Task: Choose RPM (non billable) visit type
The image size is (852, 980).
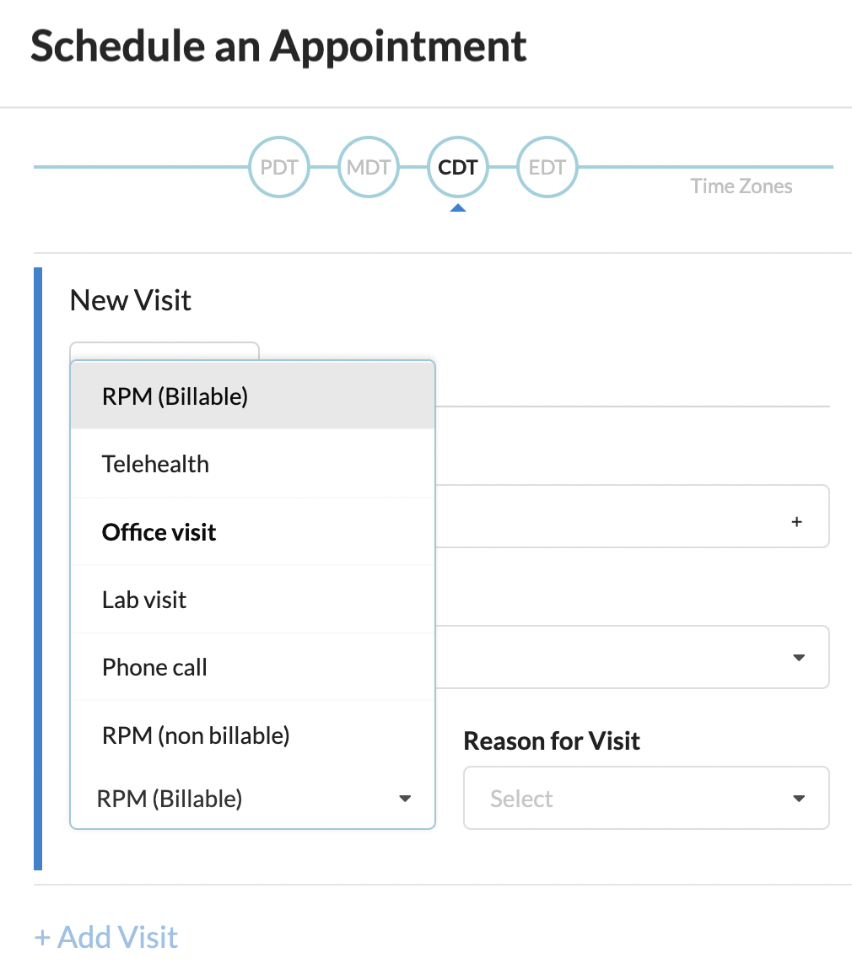Action: (196, 735)
